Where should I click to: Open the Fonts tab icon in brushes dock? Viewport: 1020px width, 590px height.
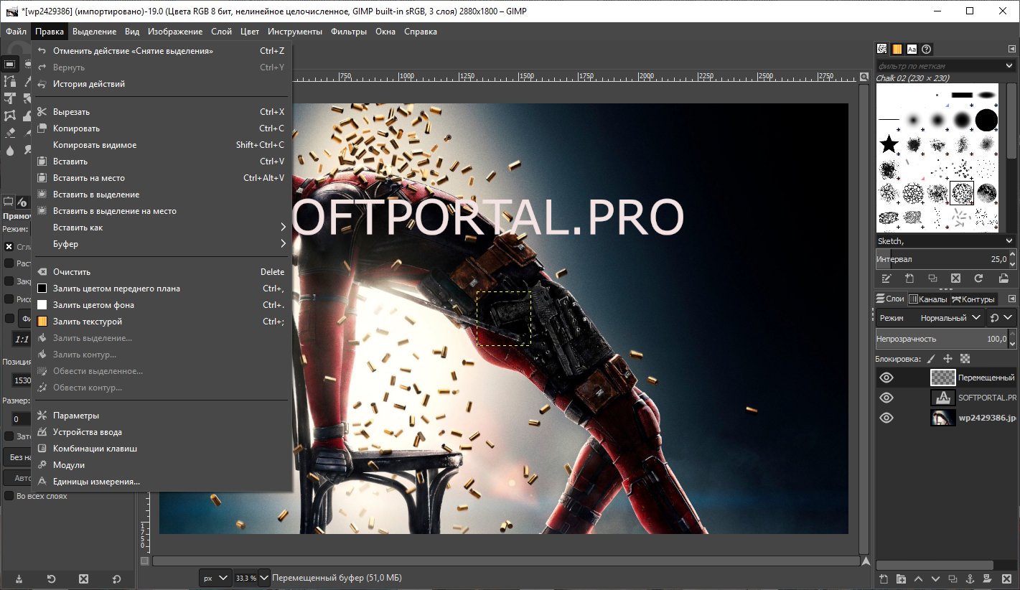912,50
